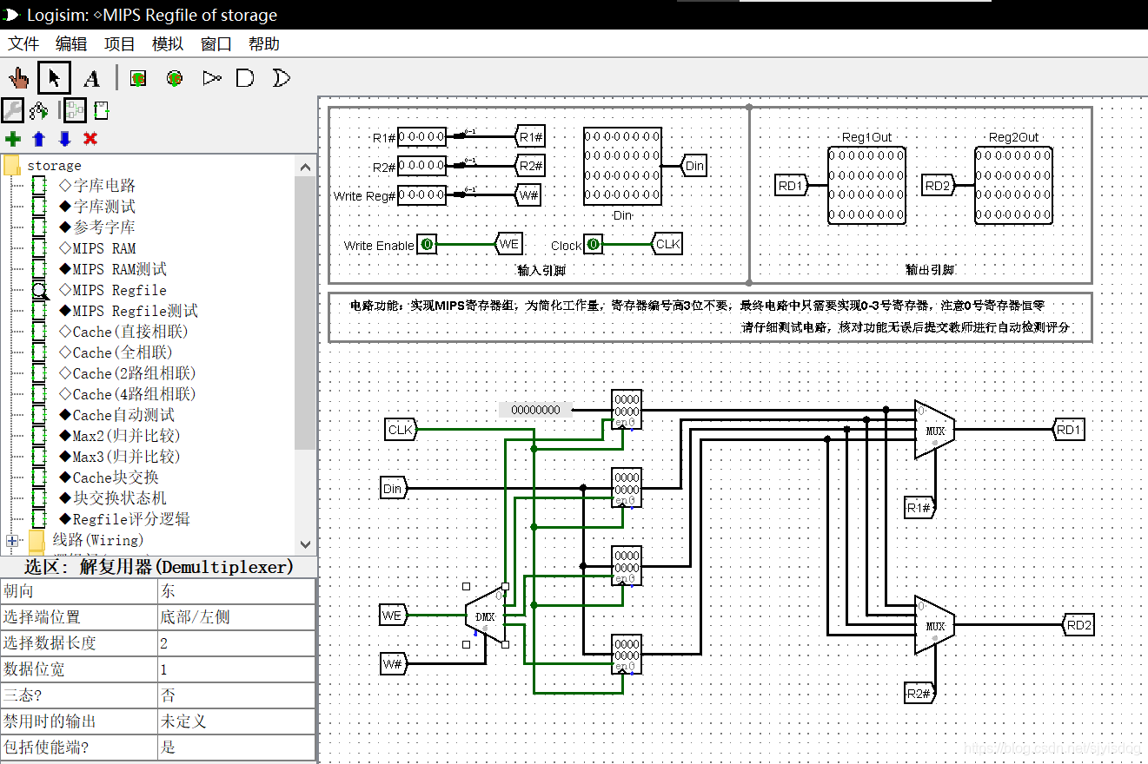Pick the Input Pin tool in the toolbar
Screen dimensions: 1148x764
coord(137,79)
